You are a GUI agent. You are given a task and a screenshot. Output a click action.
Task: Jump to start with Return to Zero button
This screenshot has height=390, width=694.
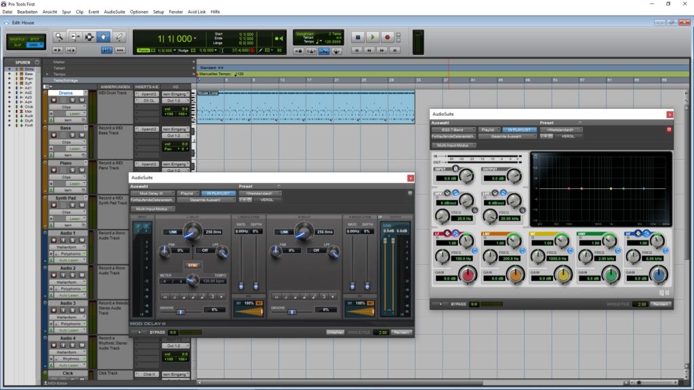coord(356,51)
